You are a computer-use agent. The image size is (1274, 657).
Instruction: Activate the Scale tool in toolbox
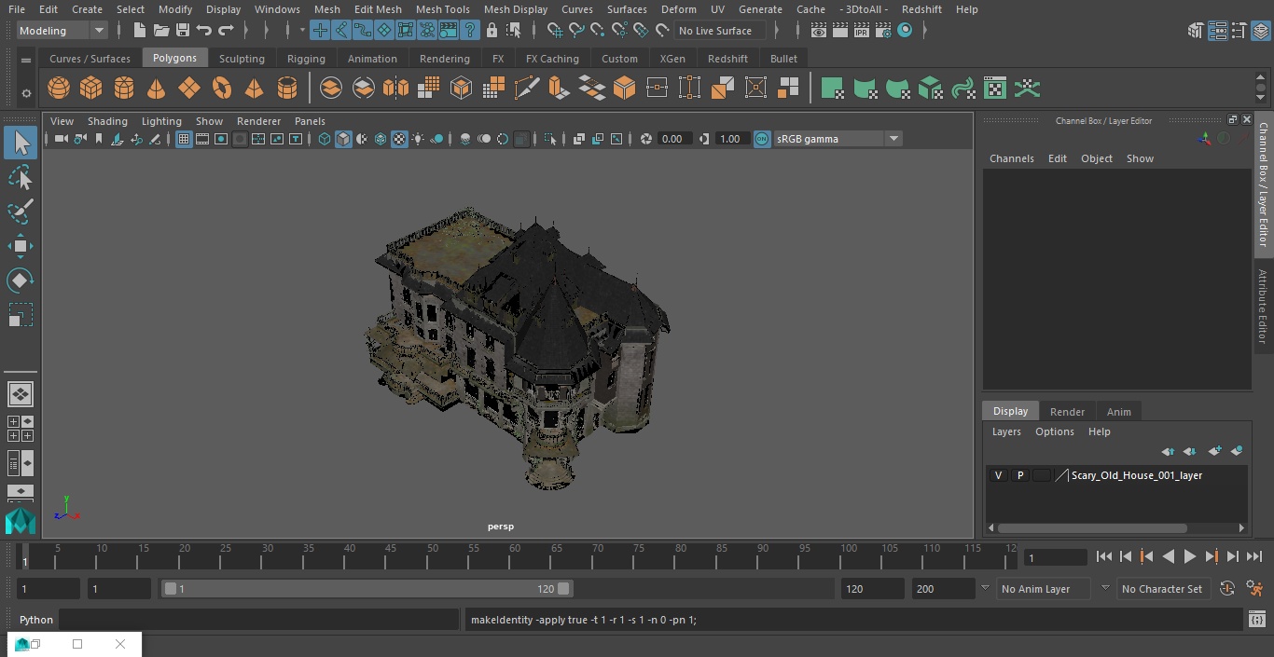[x=21, y=315]
